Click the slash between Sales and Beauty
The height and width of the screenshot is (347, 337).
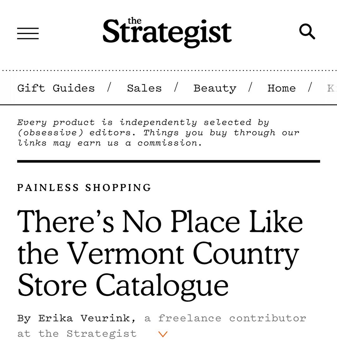point(176,88)
